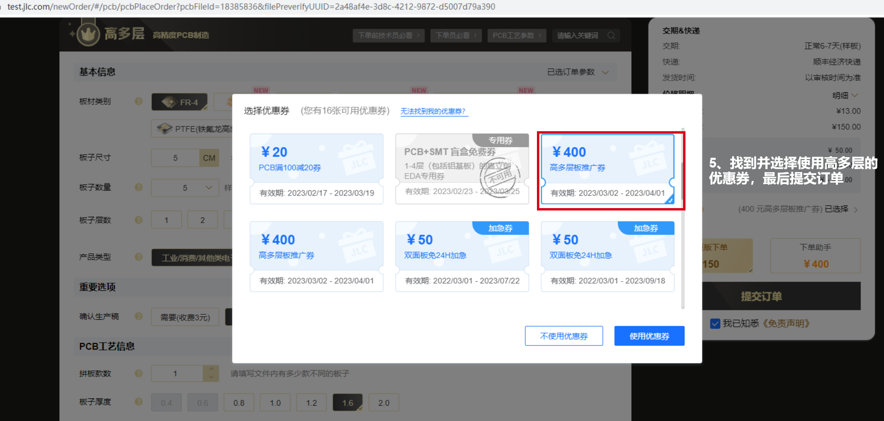Open the board quantity dropdown showing 5
This screenshot has height=421, width=884.
pos(185,187)
